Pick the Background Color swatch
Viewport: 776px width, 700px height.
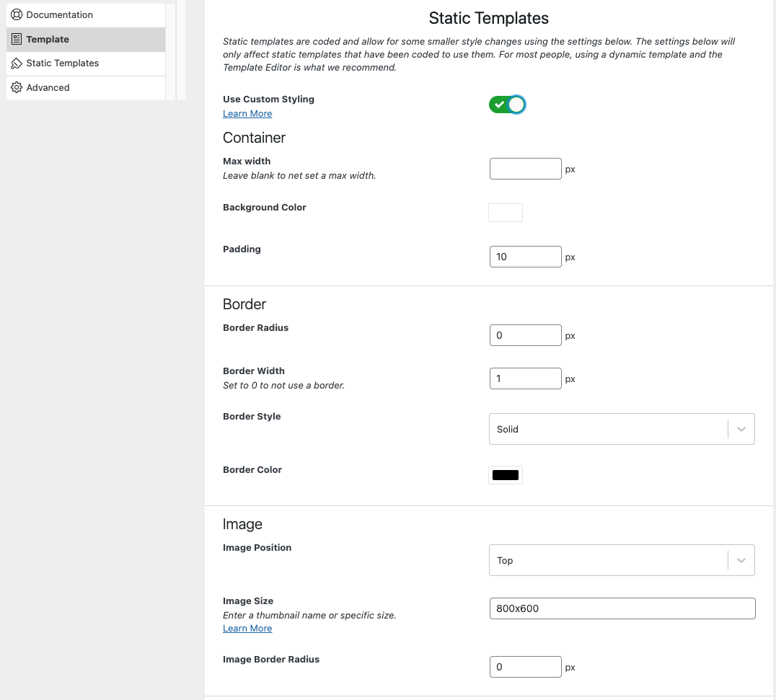tap(506, 213)
